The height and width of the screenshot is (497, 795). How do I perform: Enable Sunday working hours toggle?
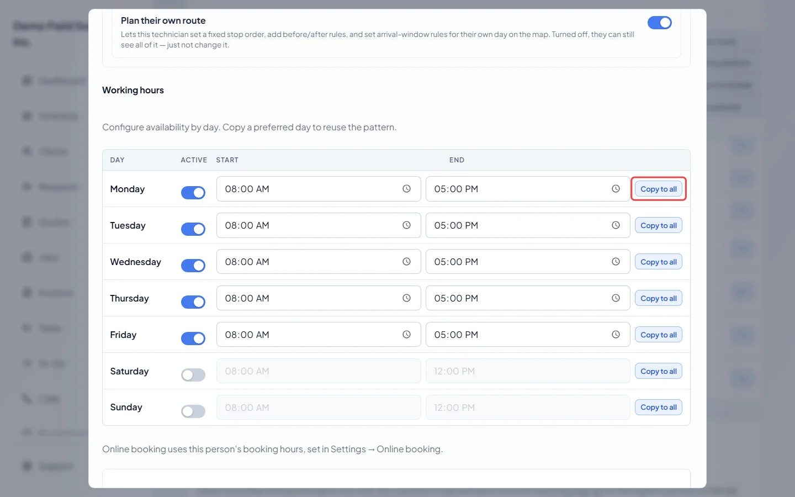coord(193,411)
